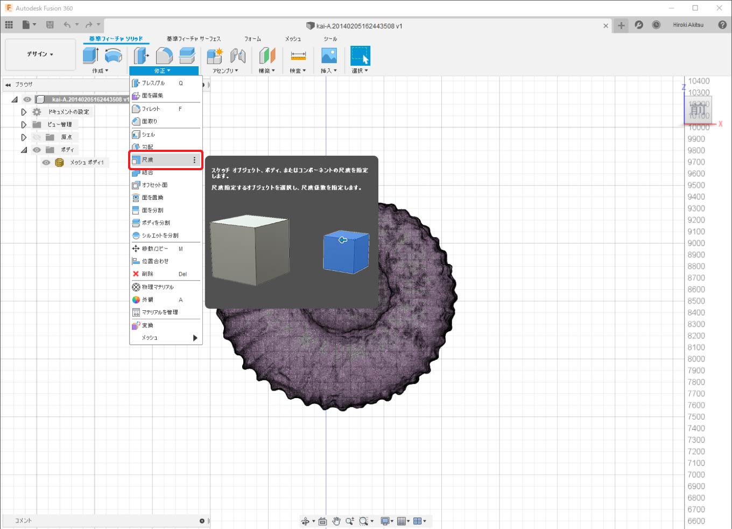Click the Insert image icon
Viewport: 732px width, 529px height.
(328, 55)
